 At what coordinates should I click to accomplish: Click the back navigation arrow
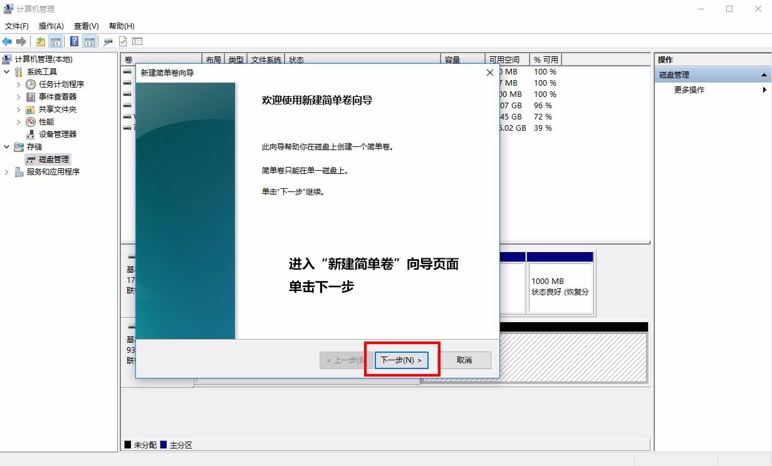(8, 41)
